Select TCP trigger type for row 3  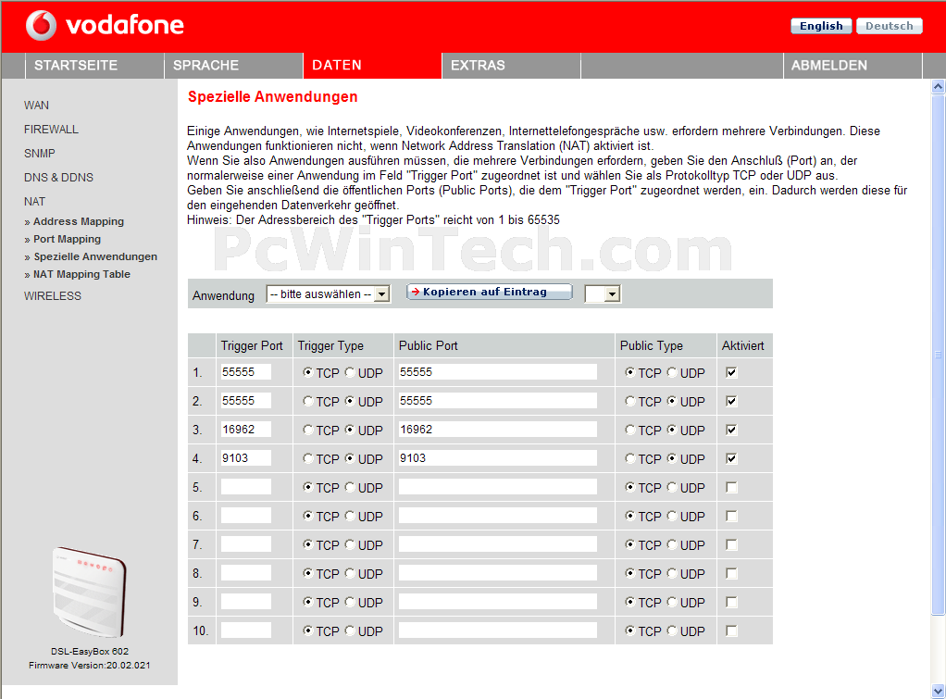pos(308,430)
